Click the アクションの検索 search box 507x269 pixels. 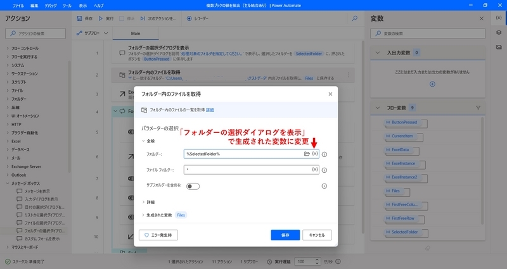[35, 34]
